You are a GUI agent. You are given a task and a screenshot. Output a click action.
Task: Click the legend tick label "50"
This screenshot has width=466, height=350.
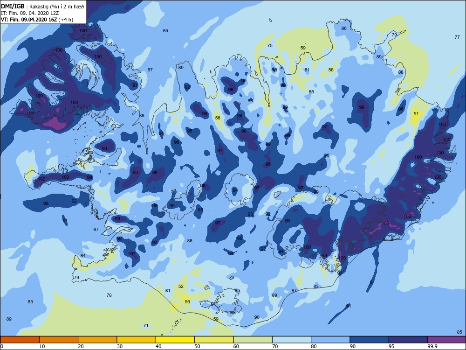click(x=197, y=346)
